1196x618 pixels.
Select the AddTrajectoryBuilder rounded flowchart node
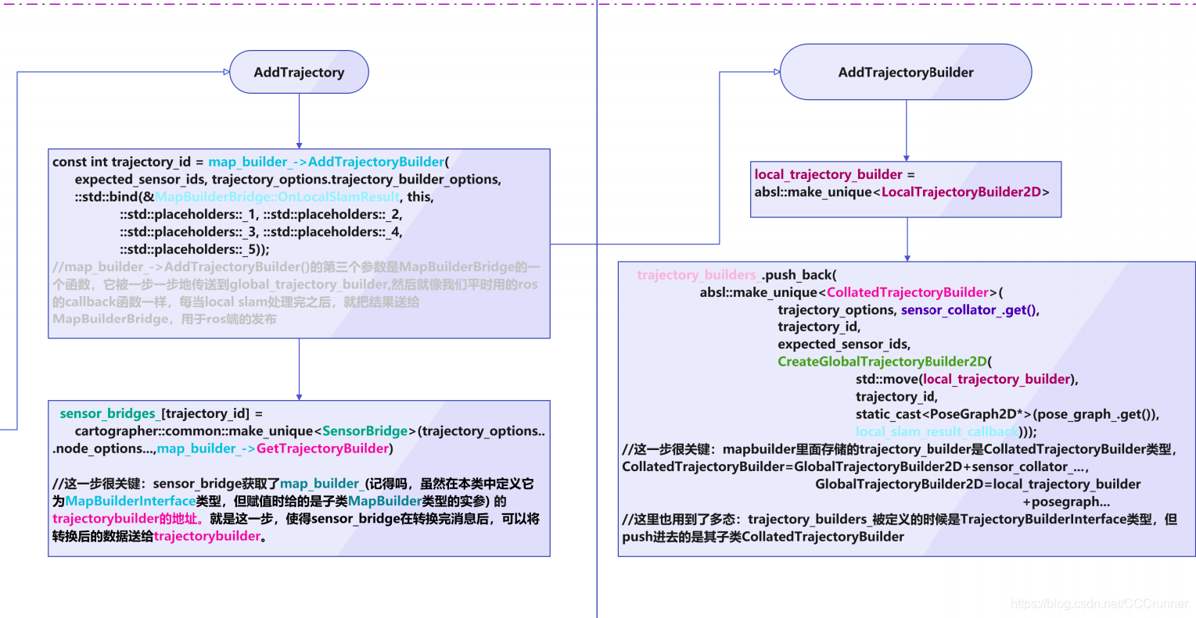(x=905, y=73)
